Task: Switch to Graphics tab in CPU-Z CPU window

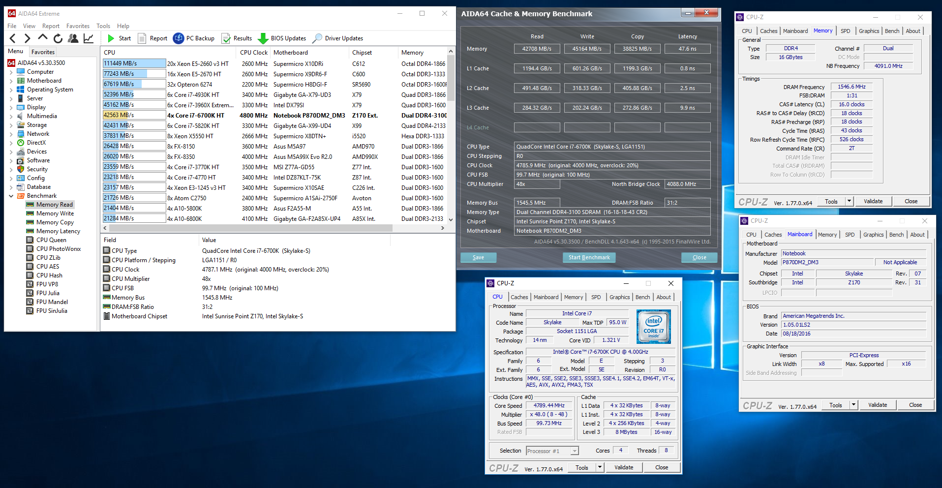Action: pos(619,297)
